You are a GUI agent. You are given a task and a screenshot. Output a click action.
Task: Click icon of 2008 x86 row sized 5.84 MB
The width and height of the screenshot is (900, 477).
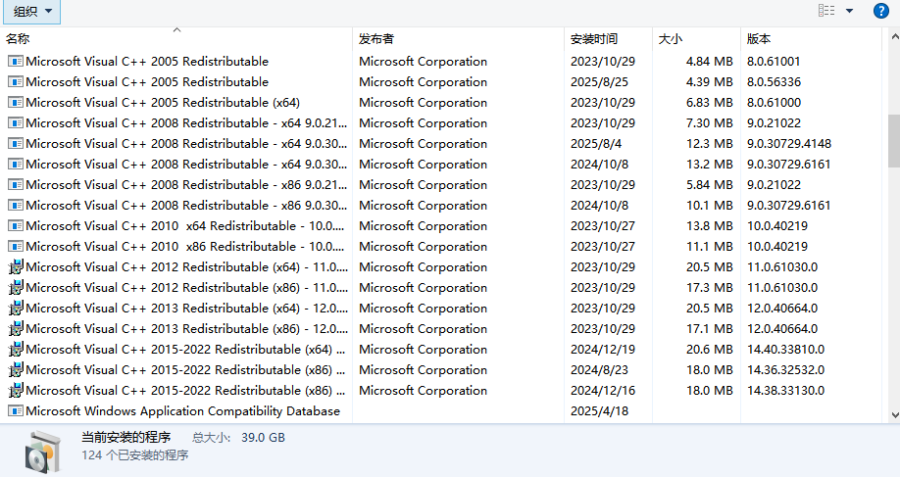(x=16, y=185)
